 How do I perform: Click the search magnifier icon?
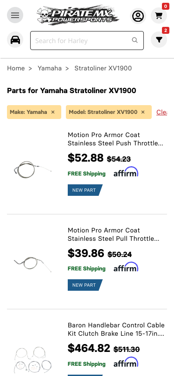click(135, 40)
